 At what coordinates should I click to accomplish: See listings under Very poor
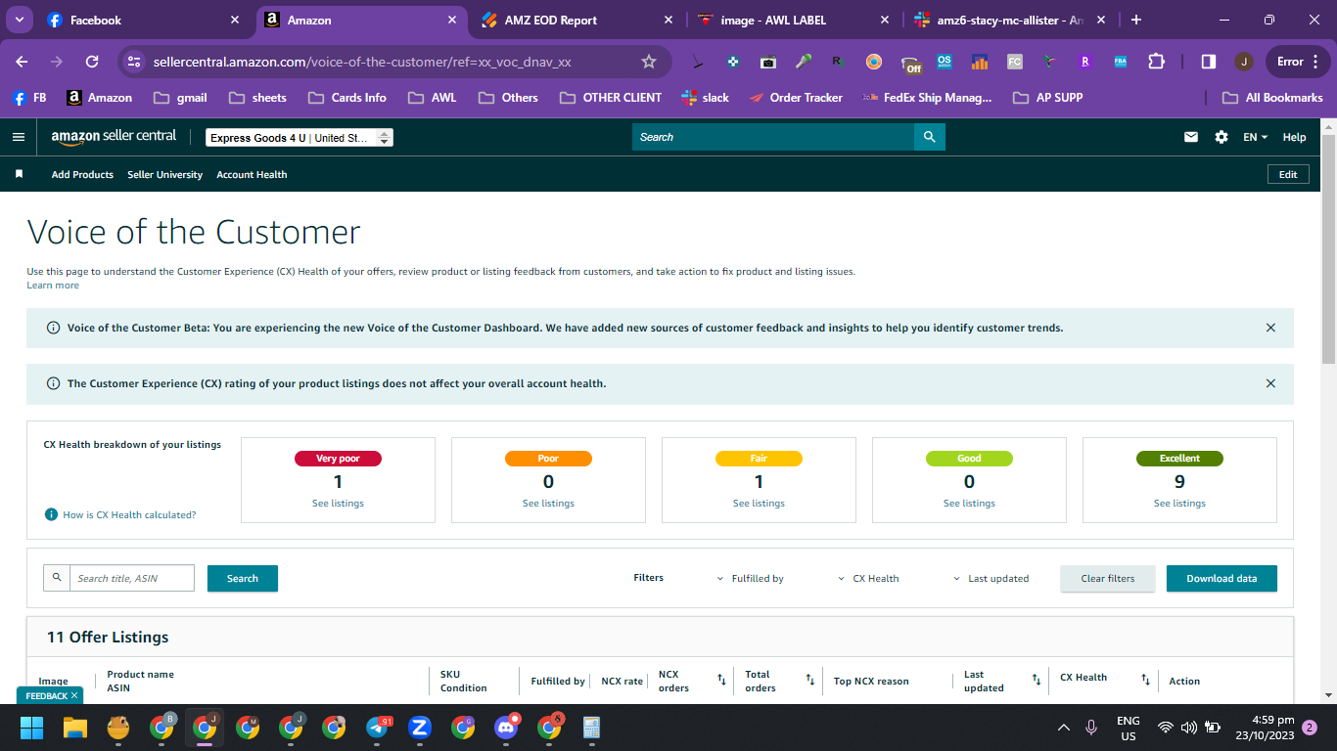pos(338,503)
